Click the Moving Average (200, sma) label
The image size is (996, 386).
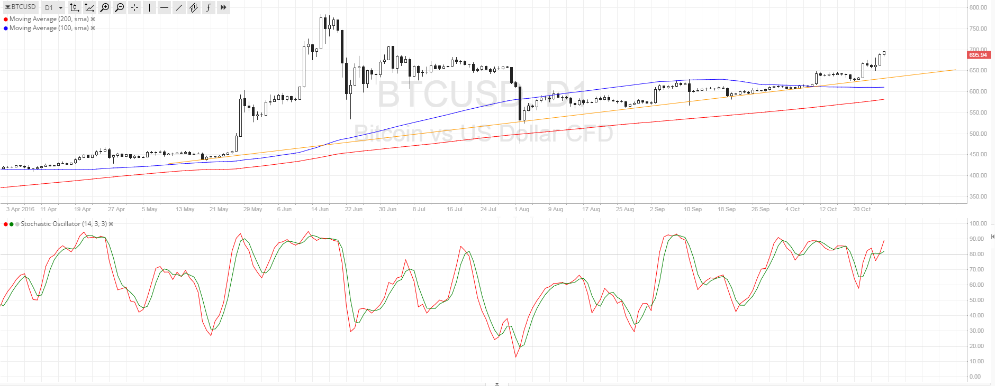49,19
